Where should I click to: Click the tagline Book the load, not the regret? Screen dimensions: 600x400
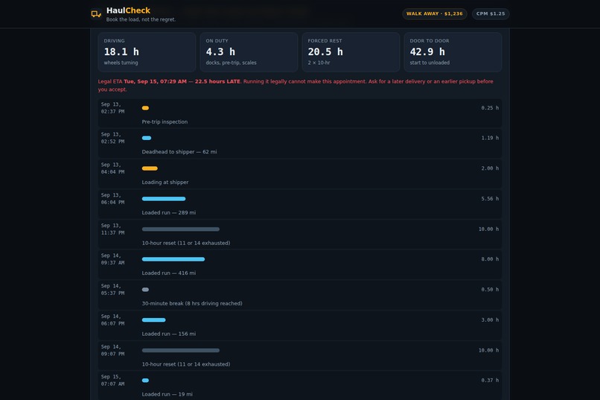(x=141, y=19)
